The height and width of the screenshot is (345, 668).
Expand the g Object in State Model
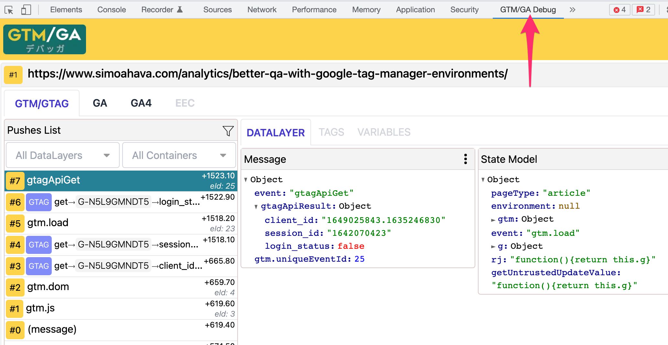493,246
